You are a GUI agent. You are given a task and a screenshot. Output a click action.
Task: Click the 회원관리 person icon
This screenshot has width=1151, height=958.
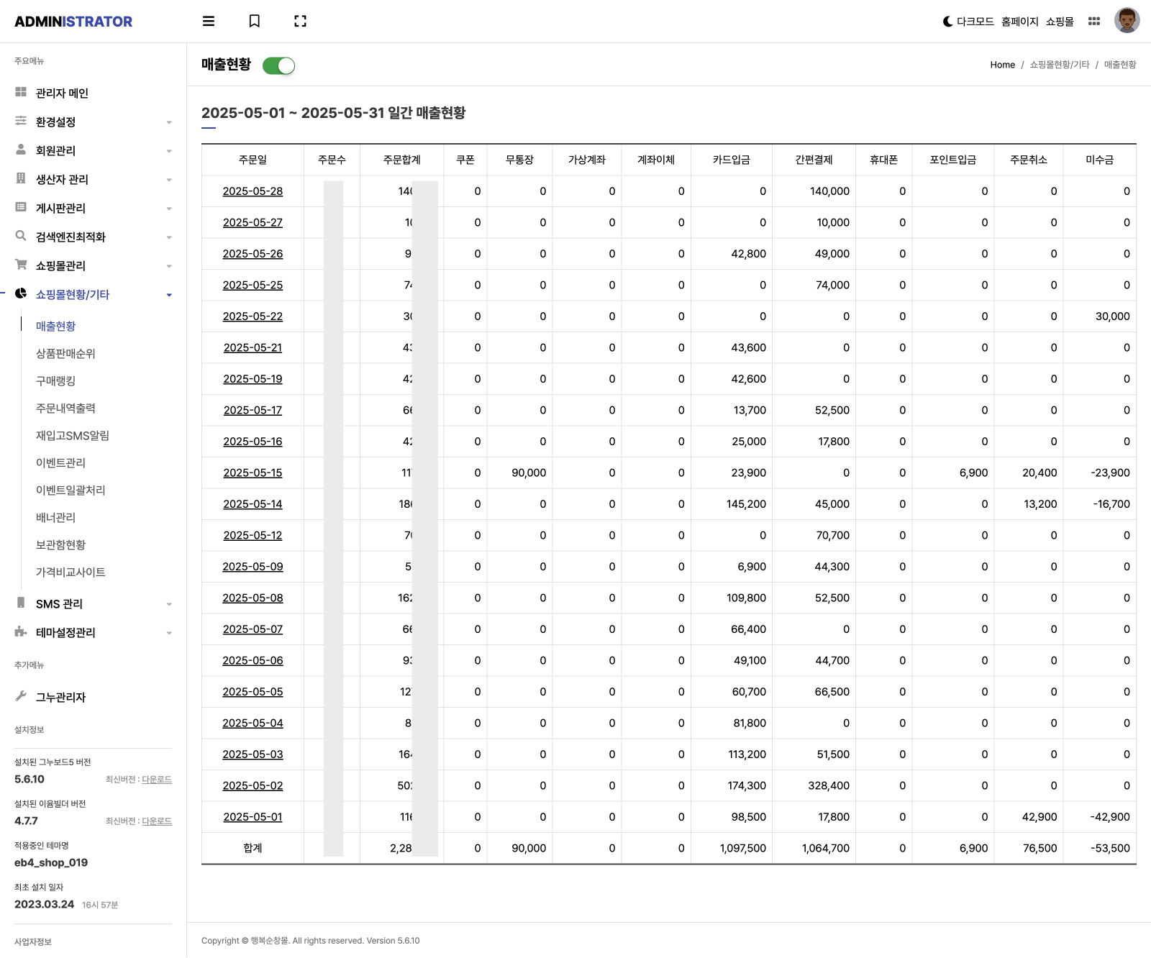click(21, 150)
